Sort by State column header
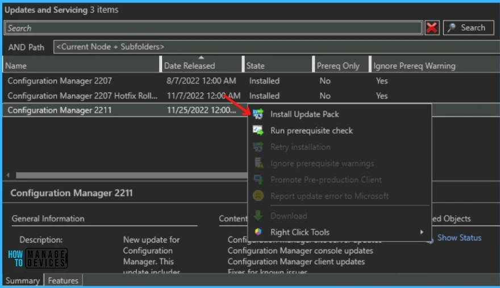The width and height of the screenshot is (500, 288). 277,65
